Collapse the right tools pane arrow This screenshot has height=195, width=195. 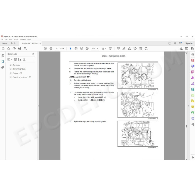click(x=189, y=106)
